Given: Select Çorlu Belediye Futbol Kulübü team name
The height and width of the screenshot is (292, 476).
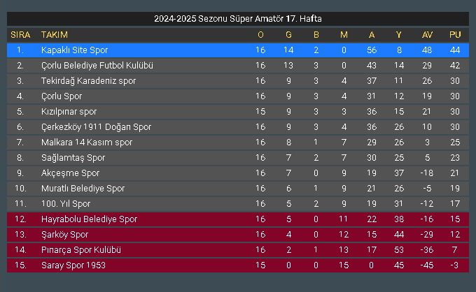Looking at the screenshot, I should tap(97, 66).
